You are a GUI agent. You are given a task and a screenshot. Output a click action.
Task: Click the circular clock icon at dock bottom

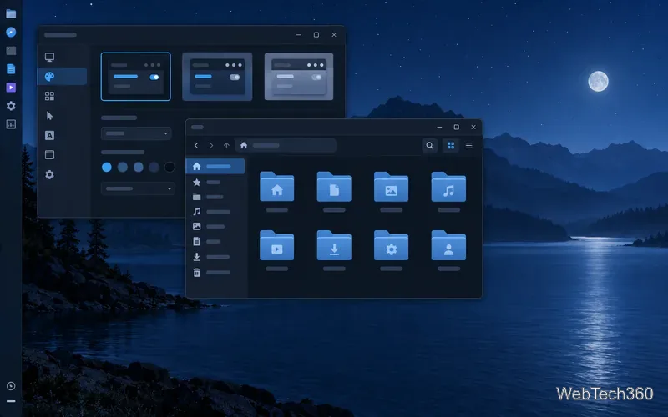point(11,386)
